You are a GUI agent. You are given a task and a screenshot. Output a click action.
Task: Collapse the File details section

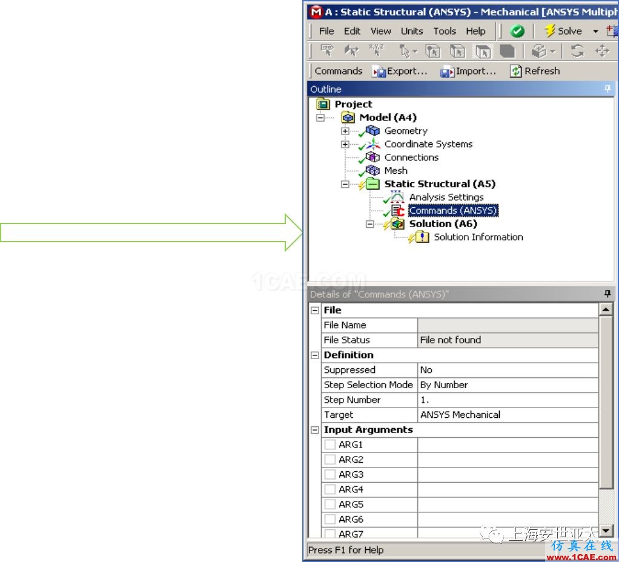tap(314, 310)
